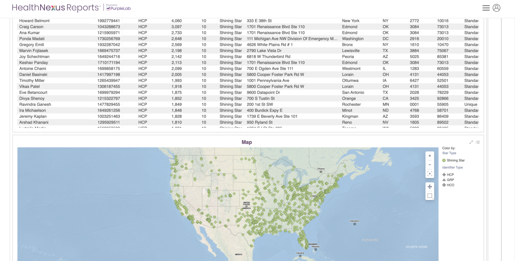Reset map view with the recenter icon

430,174
